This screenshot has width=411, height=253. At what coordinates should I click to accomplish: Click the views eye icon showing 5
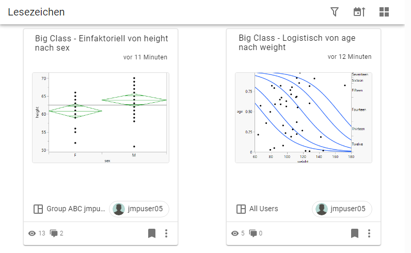pyautogui.click(x=235, y=233)
